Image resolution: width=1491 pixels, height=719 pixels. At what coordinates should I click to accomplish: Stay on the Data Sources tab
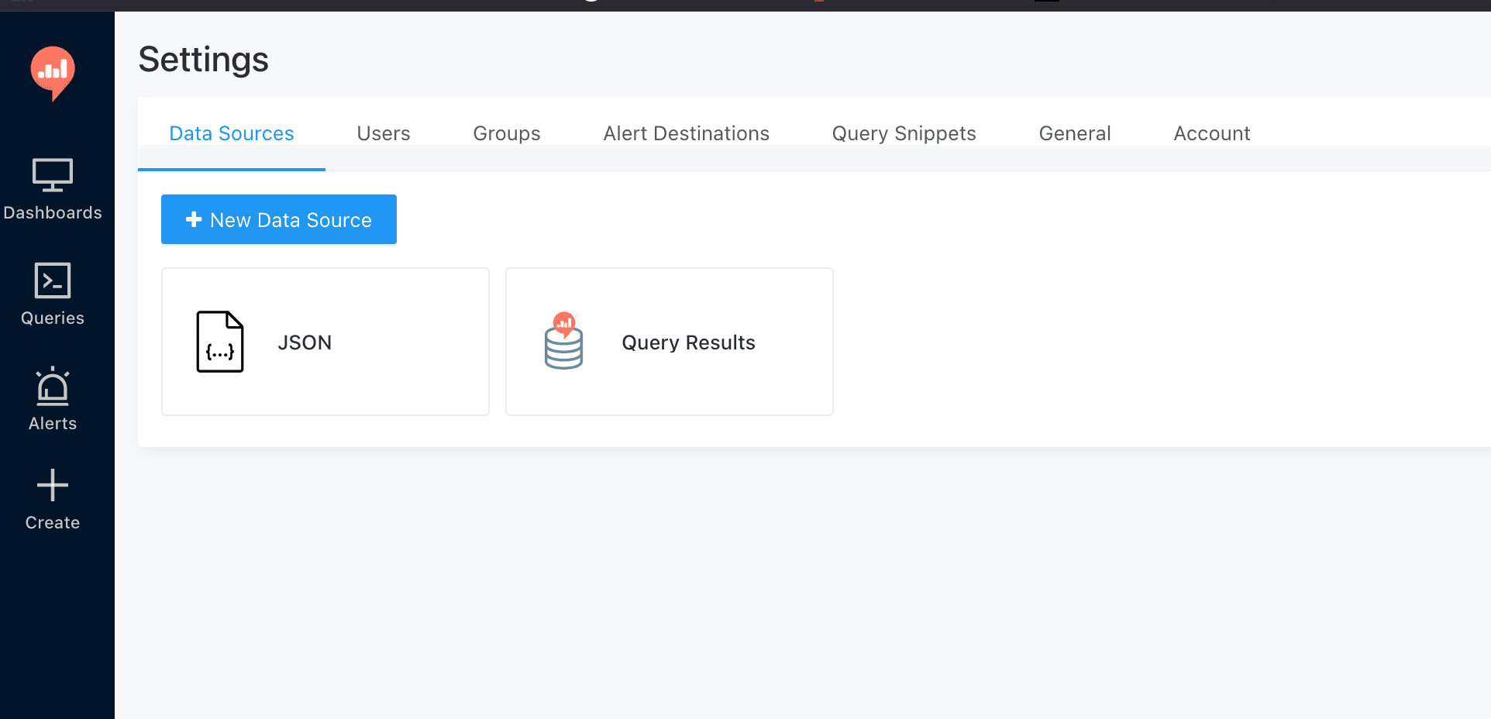point(231,133)
